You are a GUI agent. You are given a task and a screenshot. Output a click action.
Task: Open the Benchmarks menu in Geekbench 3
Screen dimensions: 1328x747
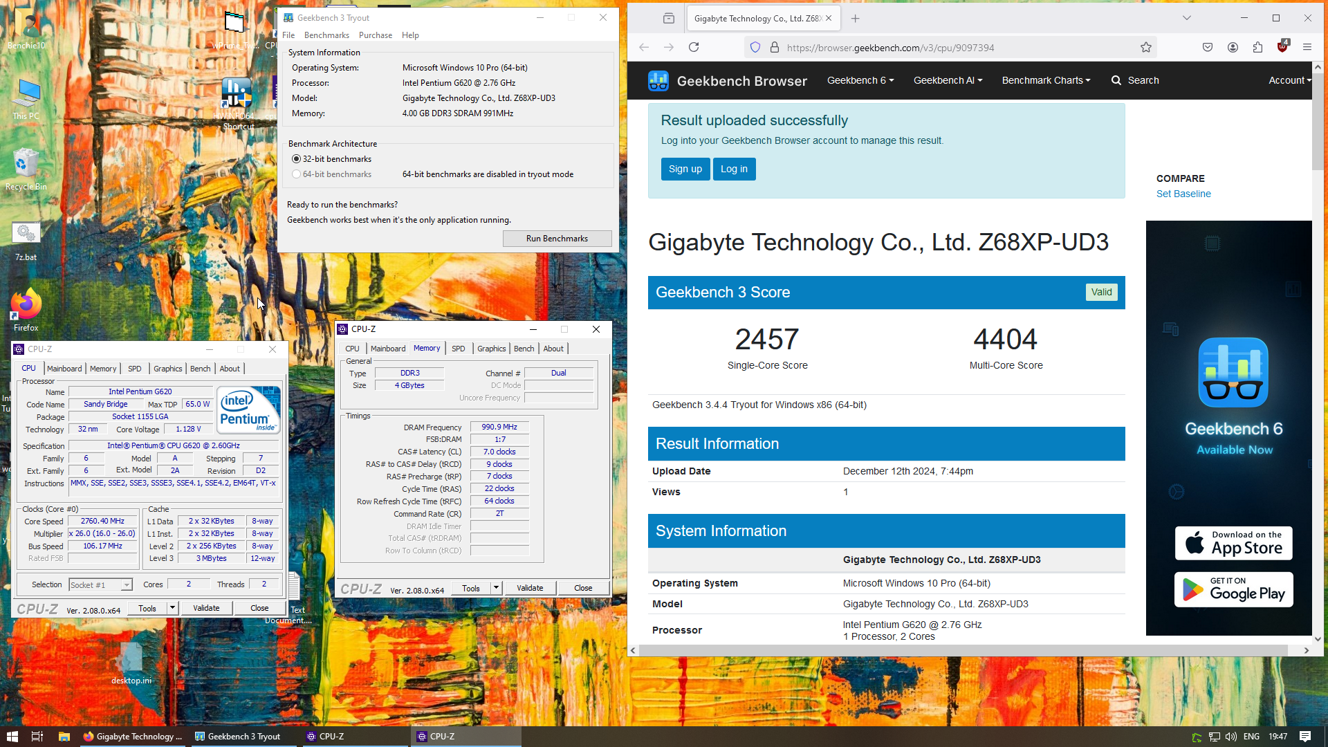point(326,35)
